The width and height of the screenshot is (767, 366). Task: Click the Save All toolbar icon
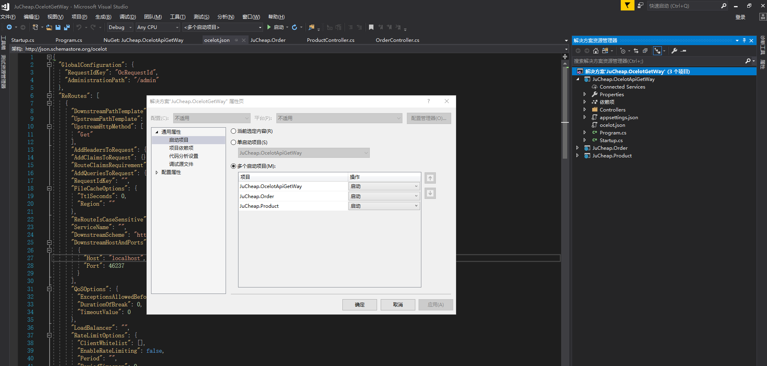pyautogui.click(x=67, y=27)
